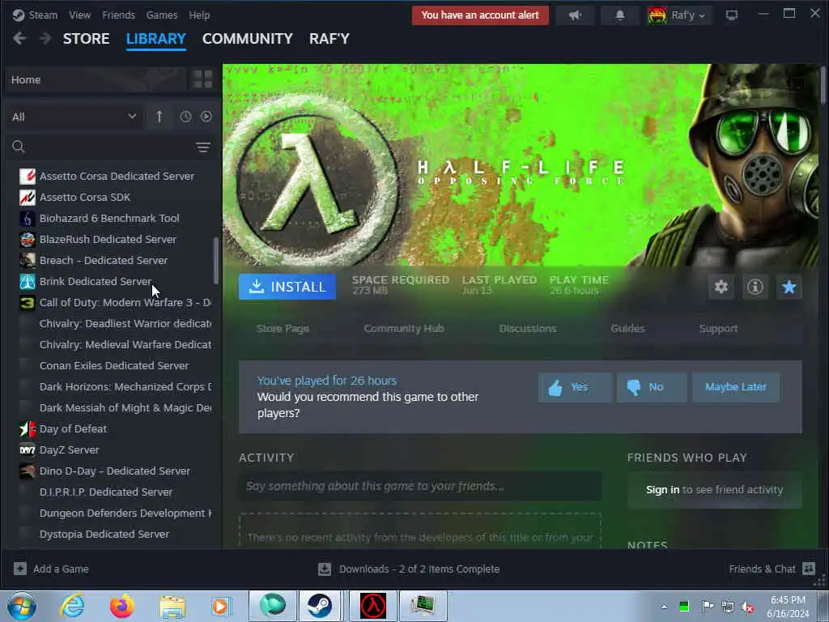Open the Store Page link
This screenshot has width=829, height=622.
click(x=283, y=329)
